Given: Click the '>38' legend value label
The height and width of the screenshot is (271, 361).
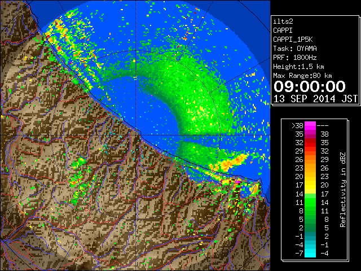Looking at the screenshot, I should pos(297,126).
